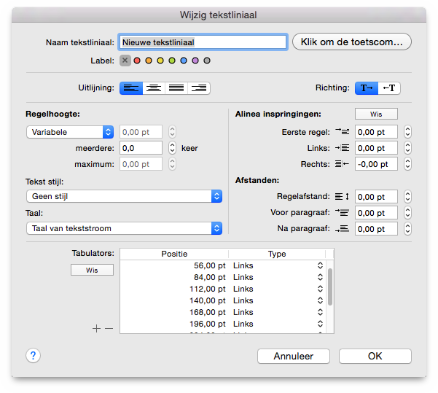Screen dimensions: 438x393
Task: Choose left alignment icon
Action: pos(131,88)
